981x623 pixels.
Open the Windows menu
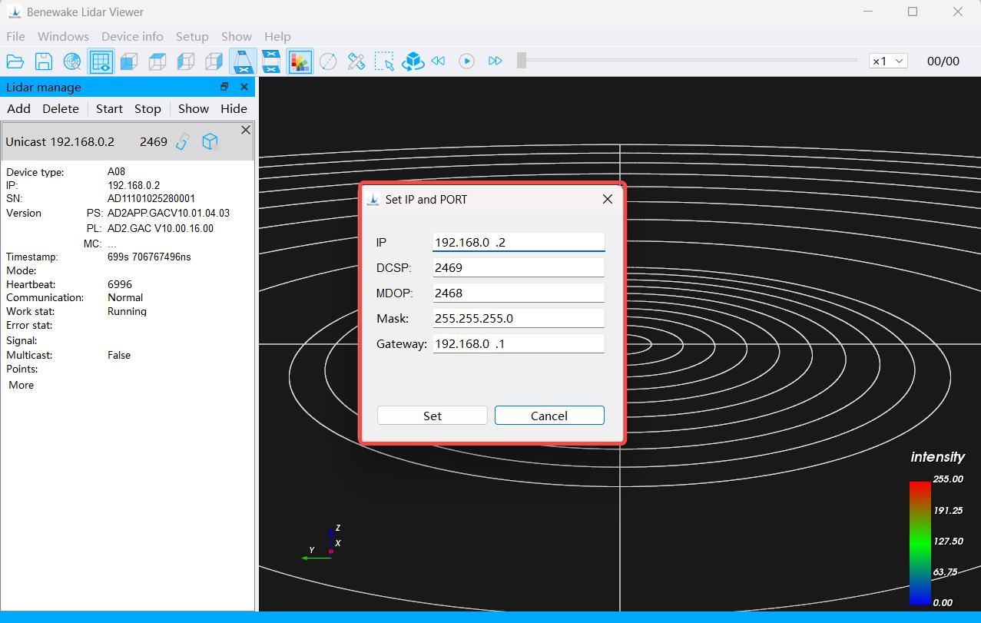pos(63,36)
